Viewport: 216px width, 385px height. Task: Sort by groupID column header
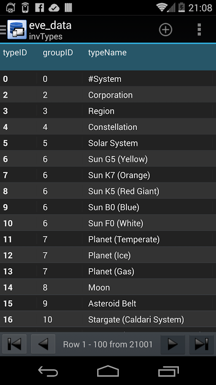pos(58,52)
